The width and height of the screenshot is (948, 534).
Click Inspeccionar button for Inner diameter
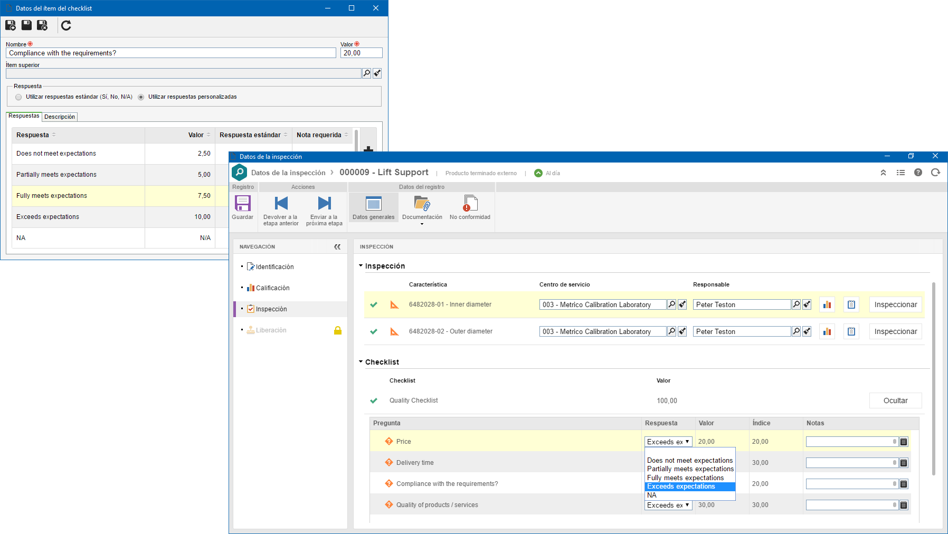click(896, 304)
